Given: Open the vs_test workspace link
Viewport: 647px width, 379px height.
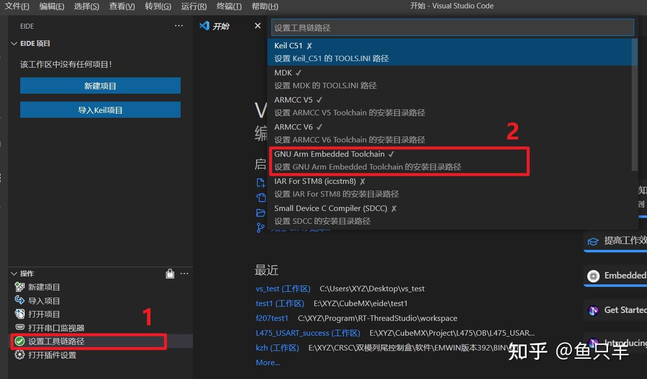Looking at the screenshot, I should click(283, 288).
